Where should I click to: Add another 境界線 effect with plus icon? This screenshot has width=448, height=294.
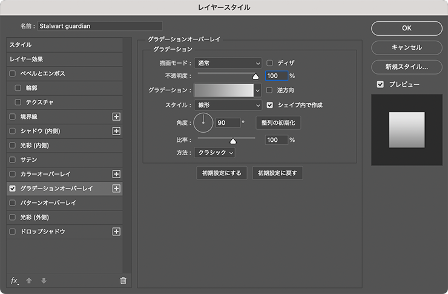117,116
